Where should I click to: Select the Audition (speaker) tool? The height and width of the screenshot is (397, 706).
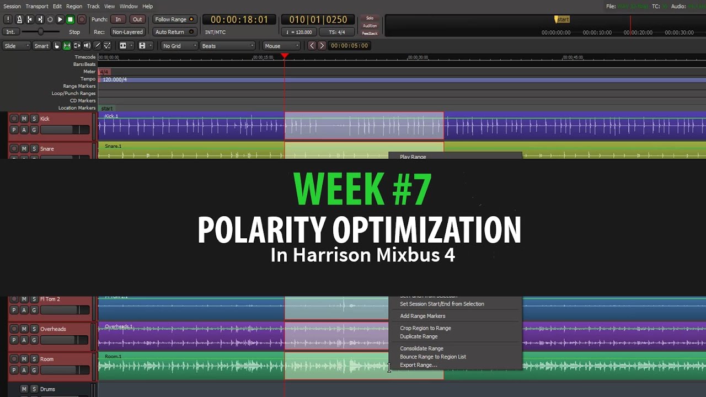tap(87, 46)
